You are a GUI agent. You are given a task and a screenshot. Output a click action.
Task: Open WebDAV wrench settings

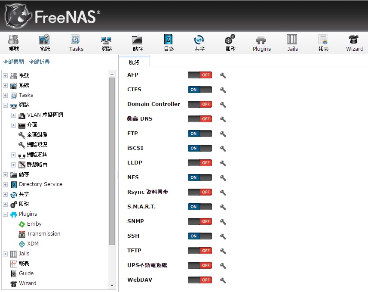[223, 280]
